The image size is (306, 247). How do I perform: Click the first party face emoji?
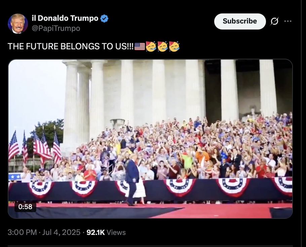coord(151,46)
